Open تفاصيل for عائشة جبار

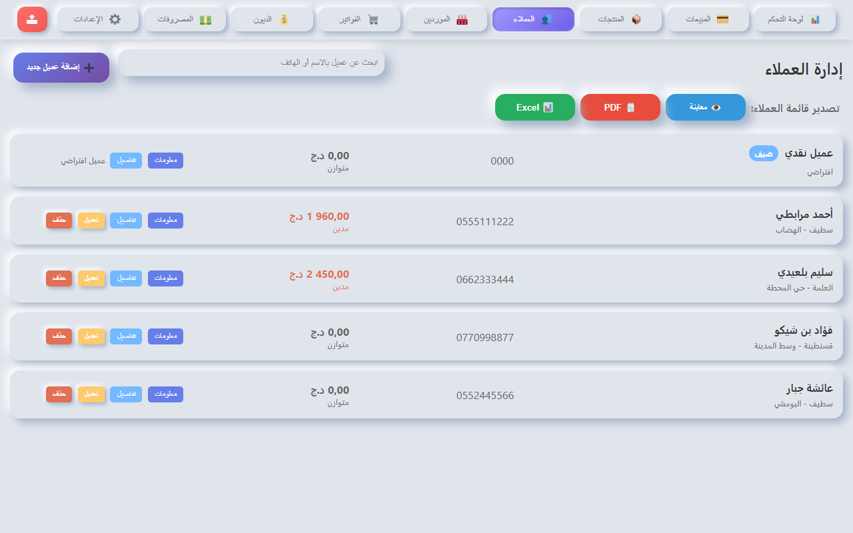click(x=126, y=394)
